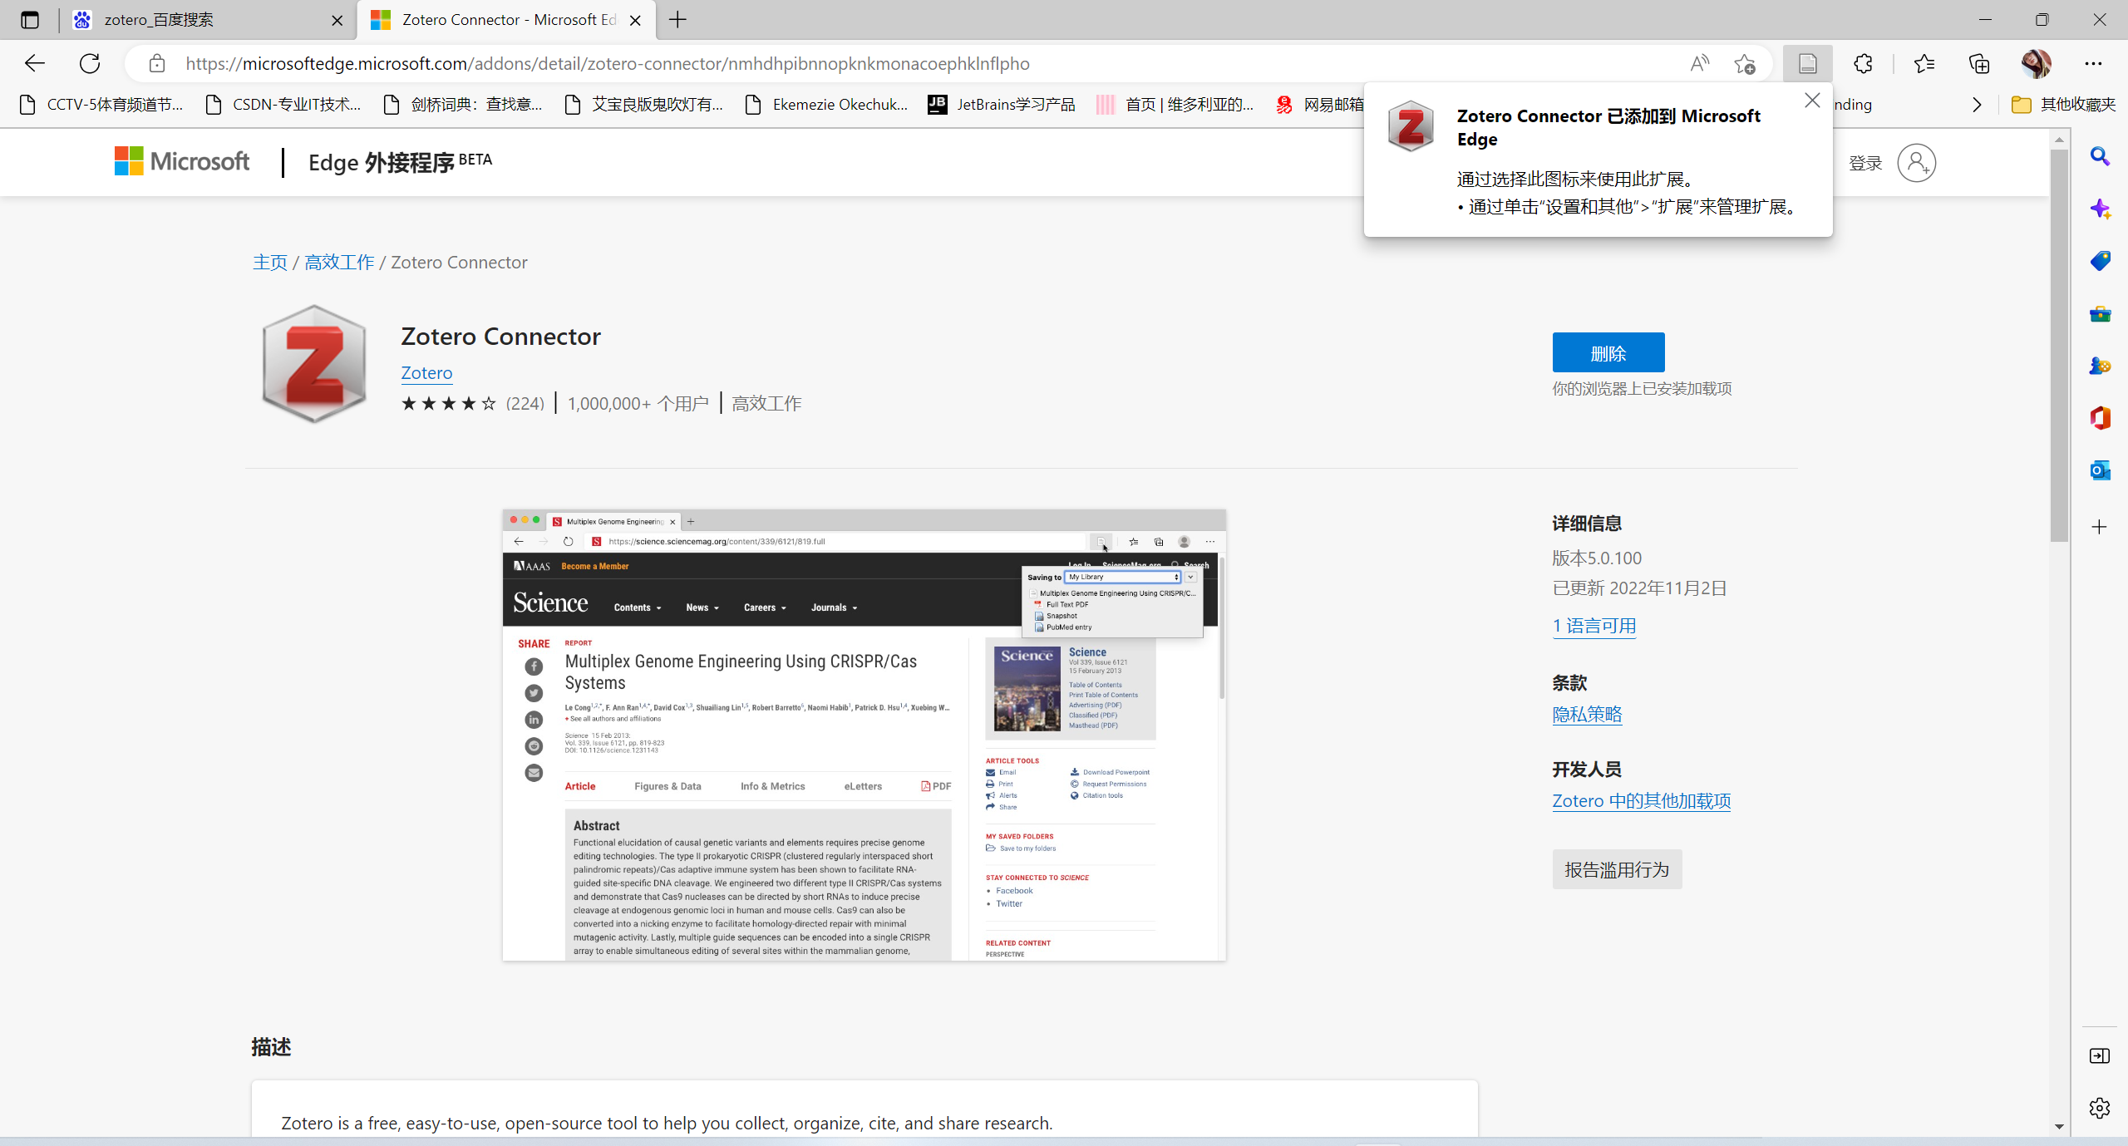Open 其他收藏夹 bookmarks folder
The height and width of the screenshot is (1146, 2128).
[x=2063, y=105]
